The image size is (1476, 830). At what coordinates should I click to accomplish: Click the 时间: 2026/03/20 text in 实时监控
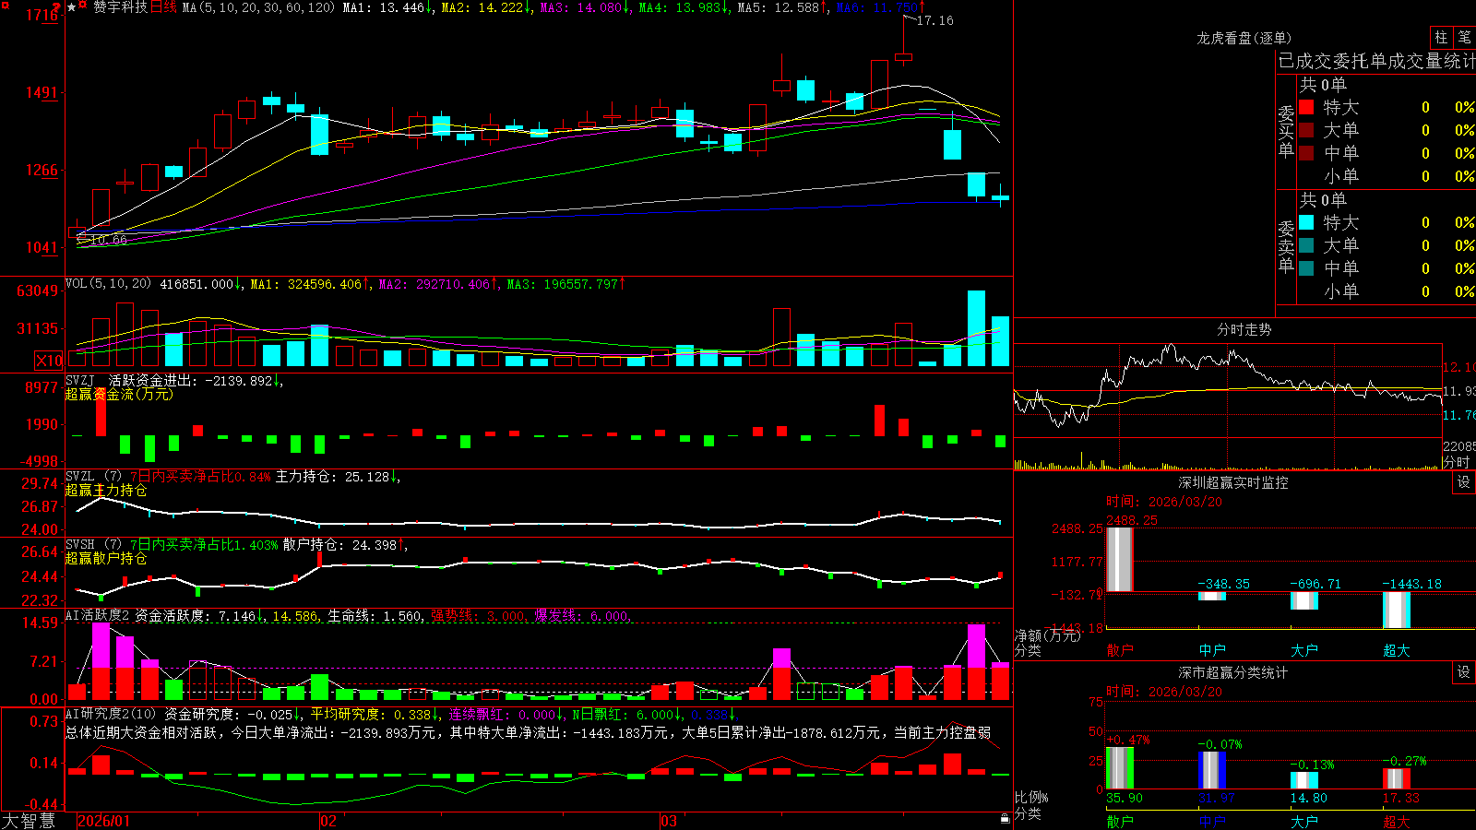tap(1163, 502)
